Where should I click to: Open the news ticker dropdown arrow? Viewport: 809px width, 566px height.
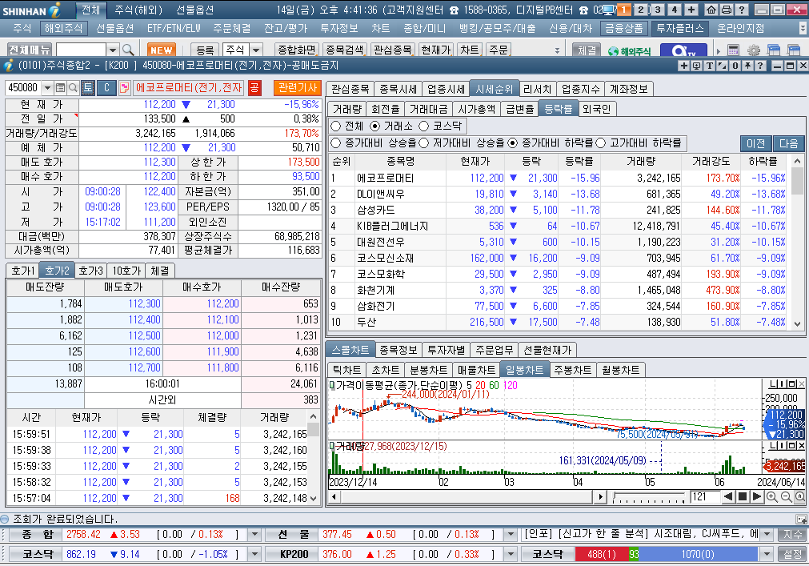(767, 535)
